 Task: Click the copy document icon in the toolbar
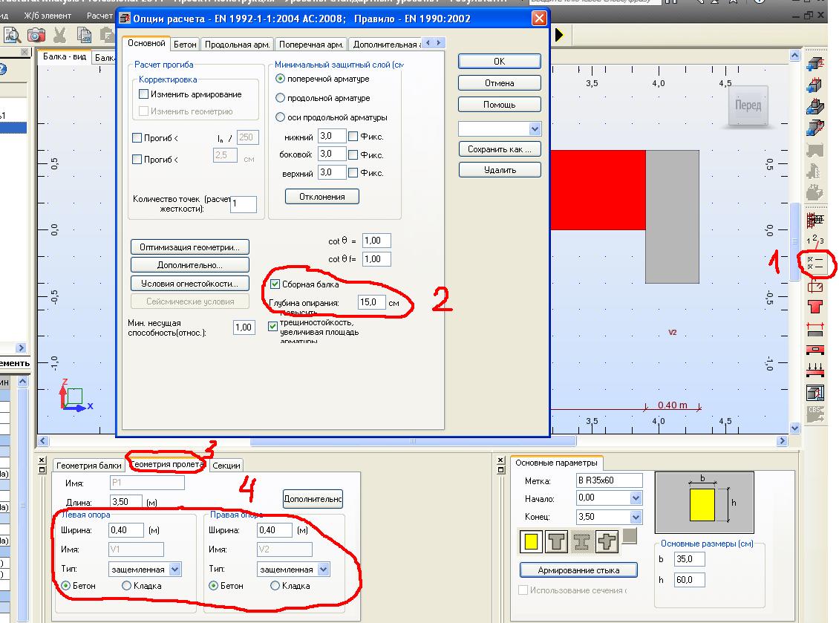[x=84, y=36]
